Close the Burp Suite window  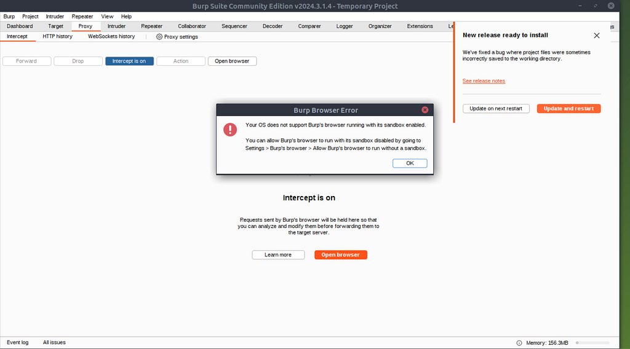[x=611, y=6]
